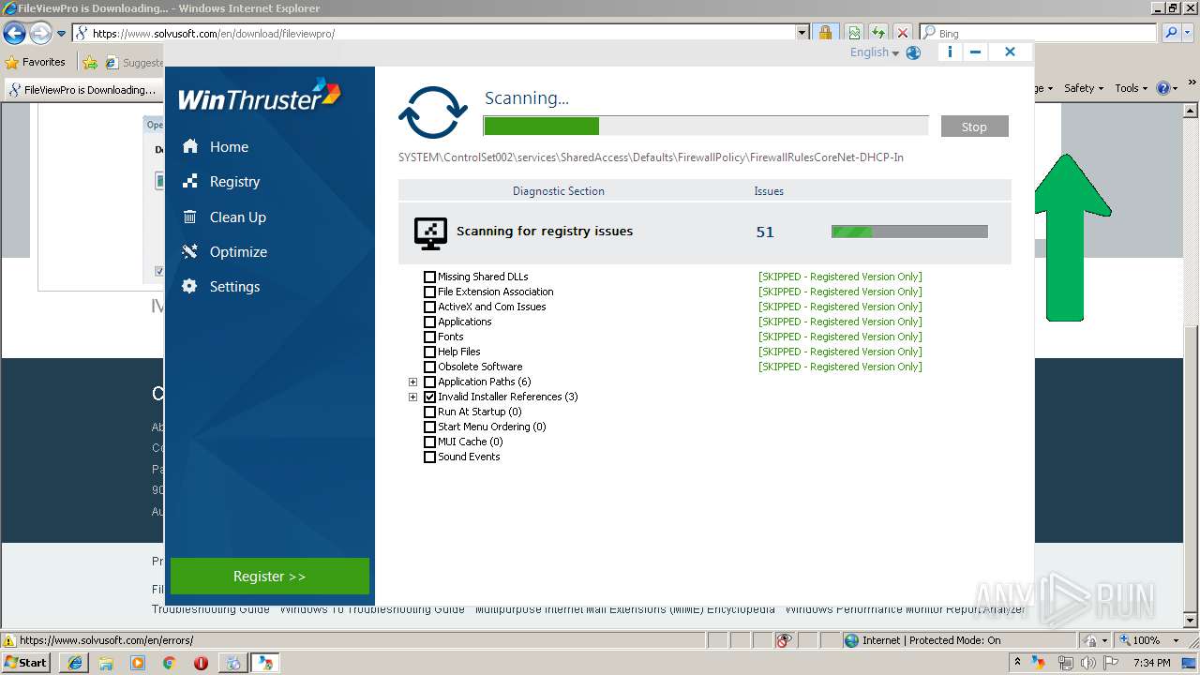Stop the registry scan
Viewport: 1200px width, 675px height.
[974, 127]
